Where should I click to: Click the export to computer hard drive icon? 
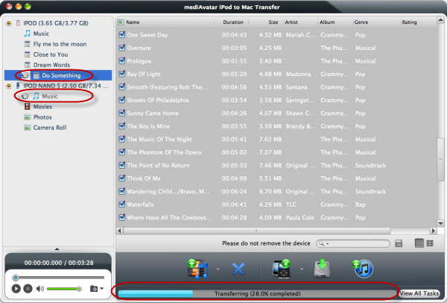click(x=322, y=268)
